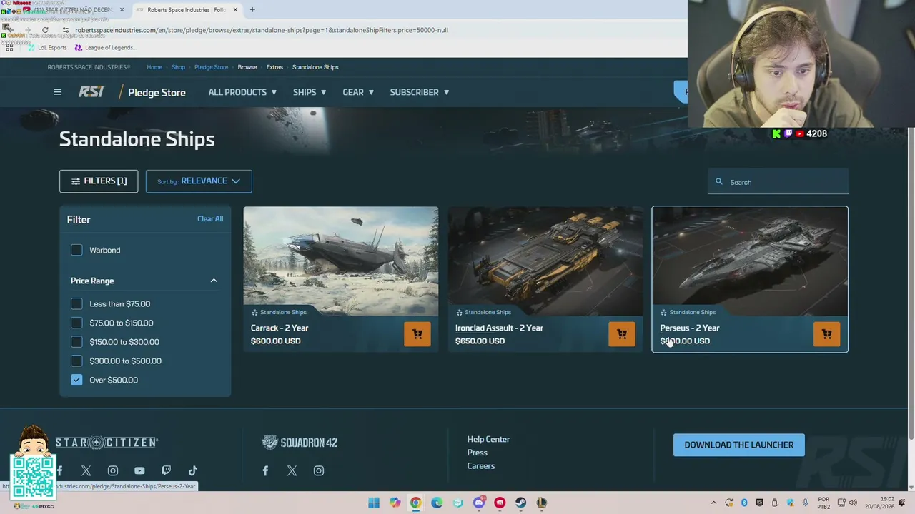Screen dimensions: 915x514
Task: Check the $150.00 to $300.00 price filter
Action: click(76, 342)
